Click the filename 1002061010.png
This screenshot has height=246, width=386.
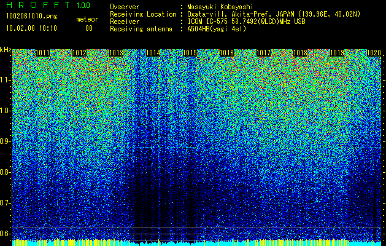tap(32, 17)
